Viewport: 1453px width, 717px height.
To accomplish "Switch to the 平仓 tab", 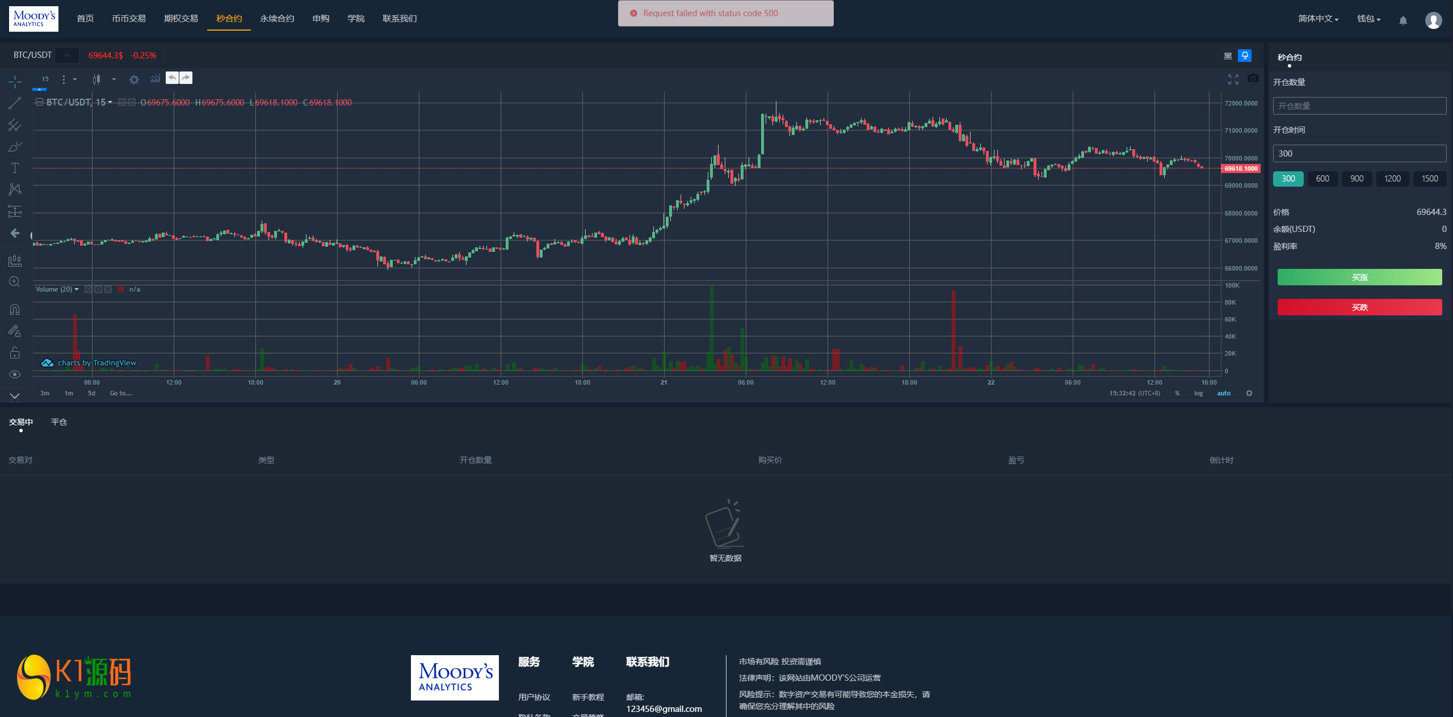I will pos(59,422).
